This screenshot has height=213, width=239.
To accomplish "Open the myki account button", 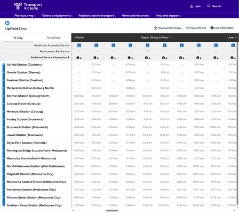I will (x=195, y=6).
